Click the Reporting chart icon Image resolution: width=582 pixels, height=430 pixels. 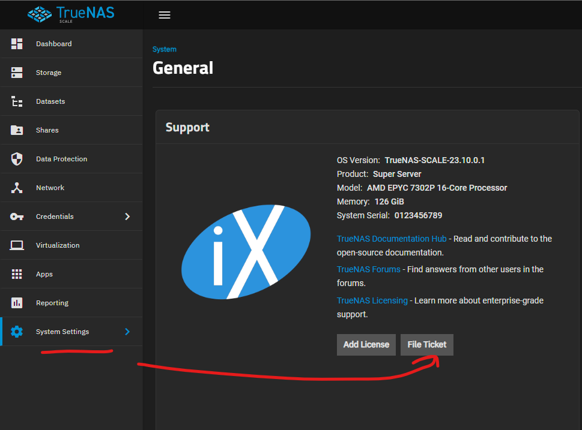tap(17, 303)
